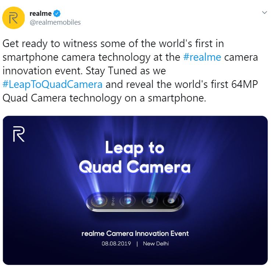The height and width of the screenshot is (270, 271).
Task: Click the 08.08.2019 event date
Action: tap(116, 244)
